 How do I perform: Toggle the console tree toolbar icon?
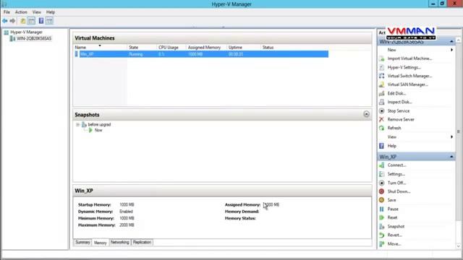[31, 21]
